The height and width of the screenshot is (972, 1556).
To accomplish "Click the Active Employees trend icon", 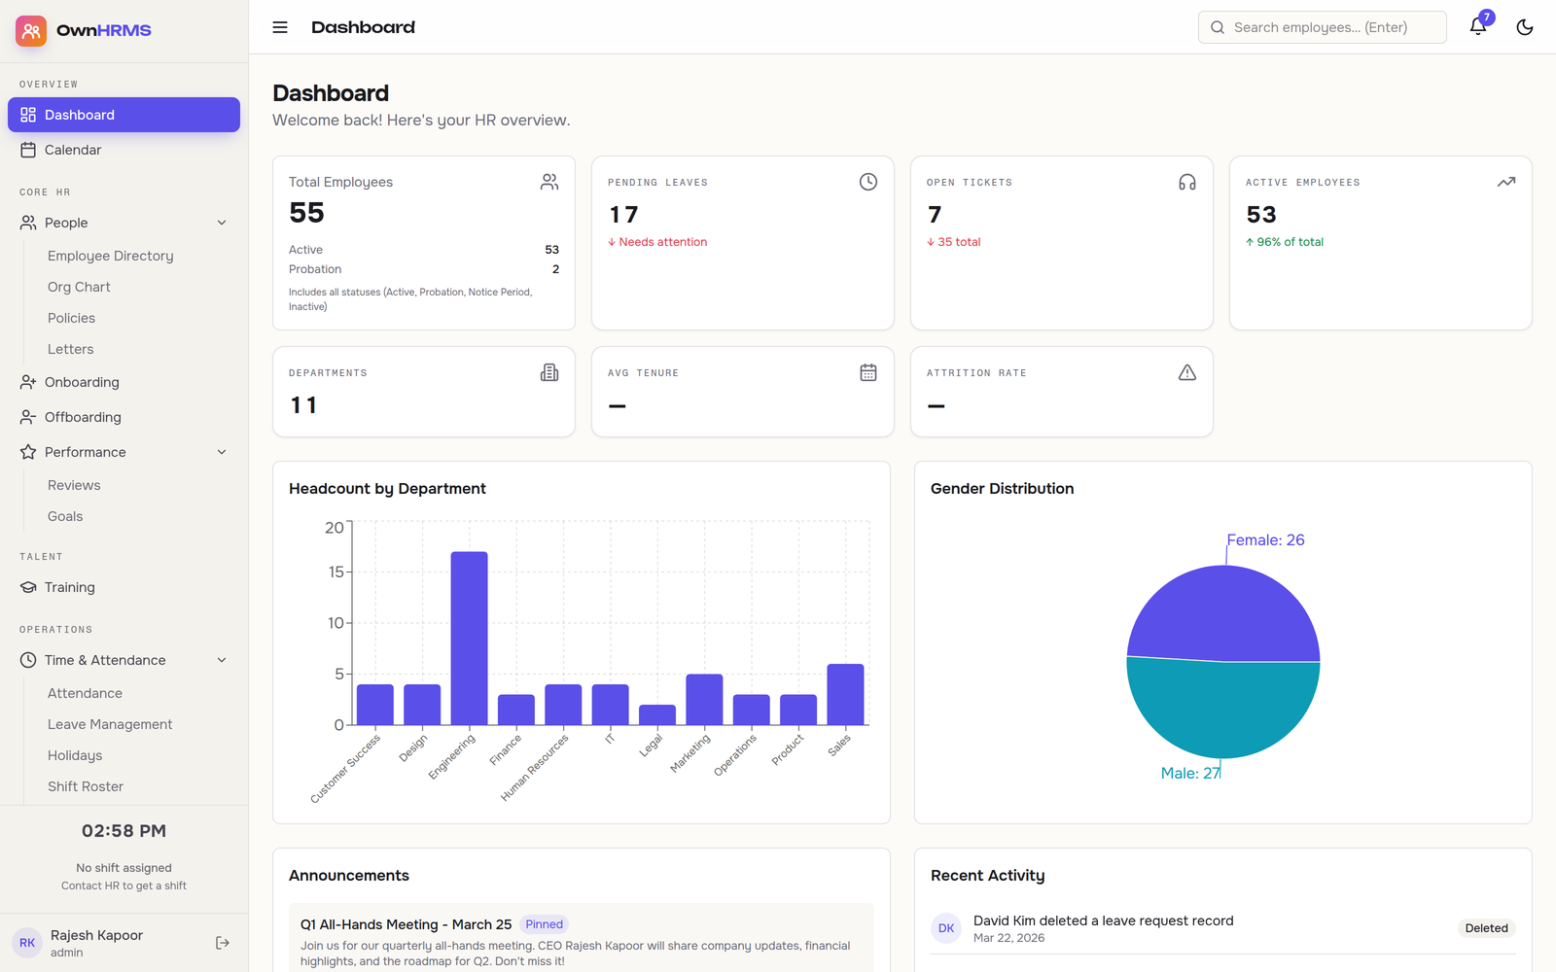I will pyautogui.click(x=1506, y=182).
